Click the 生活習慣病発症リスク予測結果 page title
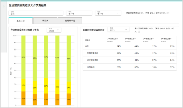The image size is (183, 108). pyautogui.click(x=28, y=5)
